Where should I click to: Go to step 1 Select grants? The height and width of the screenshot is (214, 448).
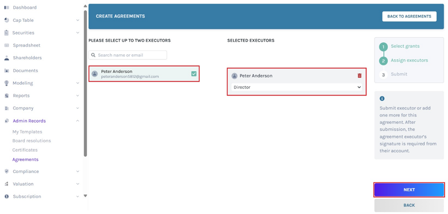click(x=405, y=46)
